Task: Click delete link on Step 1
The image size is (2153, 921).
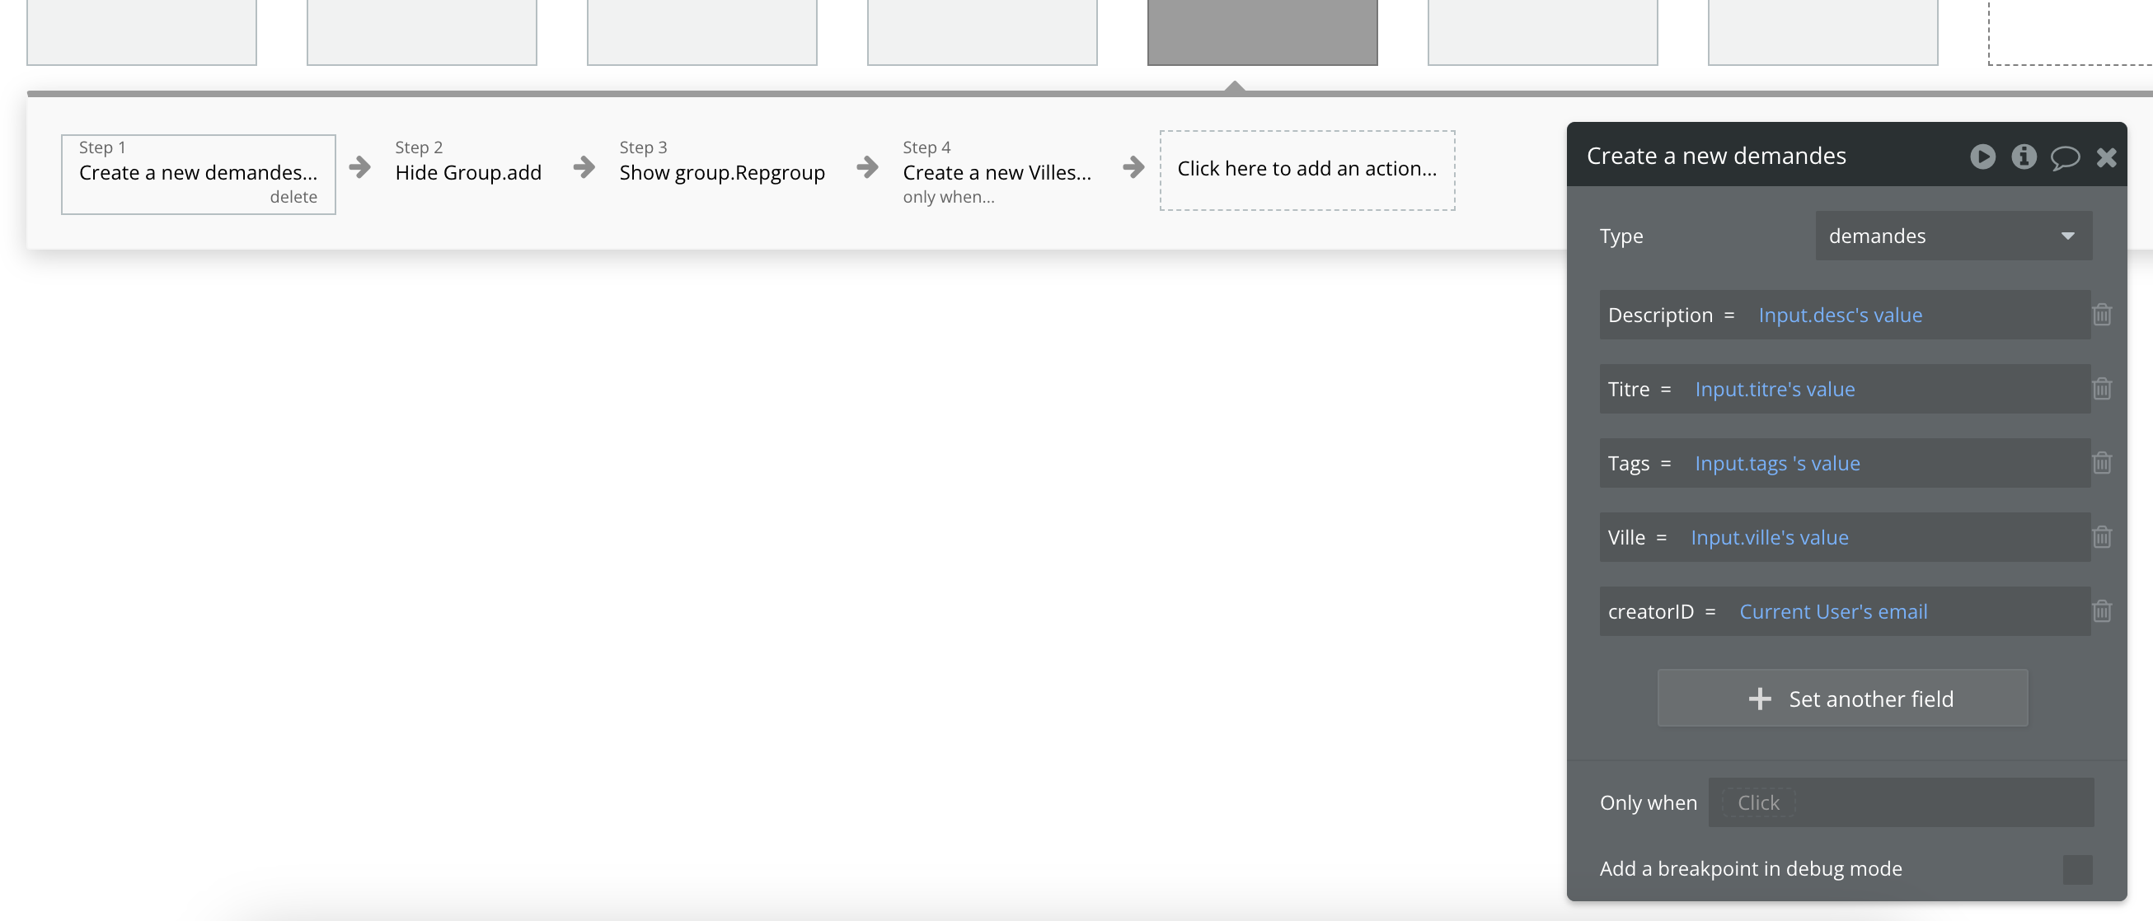Action: click(293, 197)
